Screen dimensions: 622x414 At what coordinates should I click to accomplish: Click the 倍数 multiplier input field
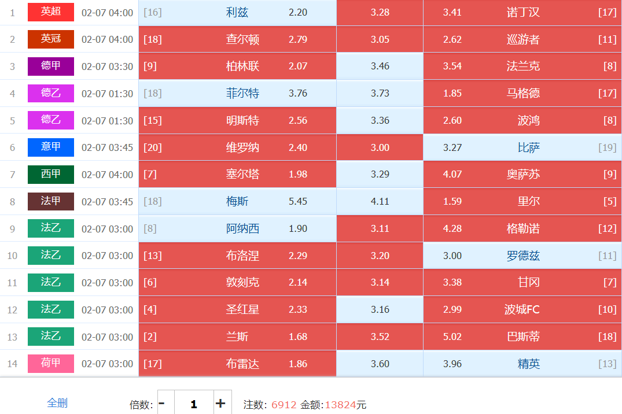pyautogui.click(x=193, y=404)
